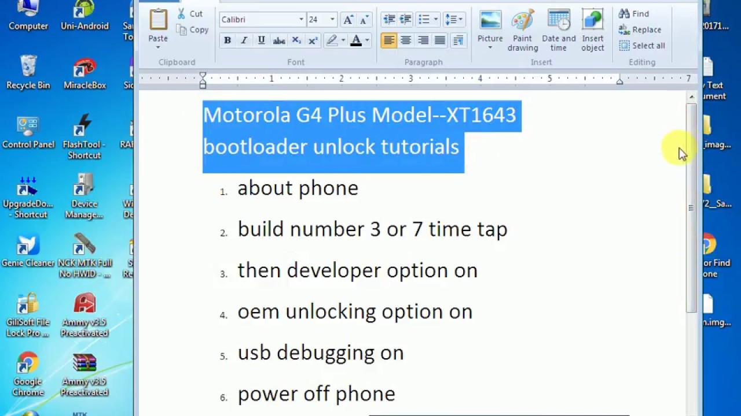Grow font size with the large A button

pyautogui.click(x=348, y=20)
